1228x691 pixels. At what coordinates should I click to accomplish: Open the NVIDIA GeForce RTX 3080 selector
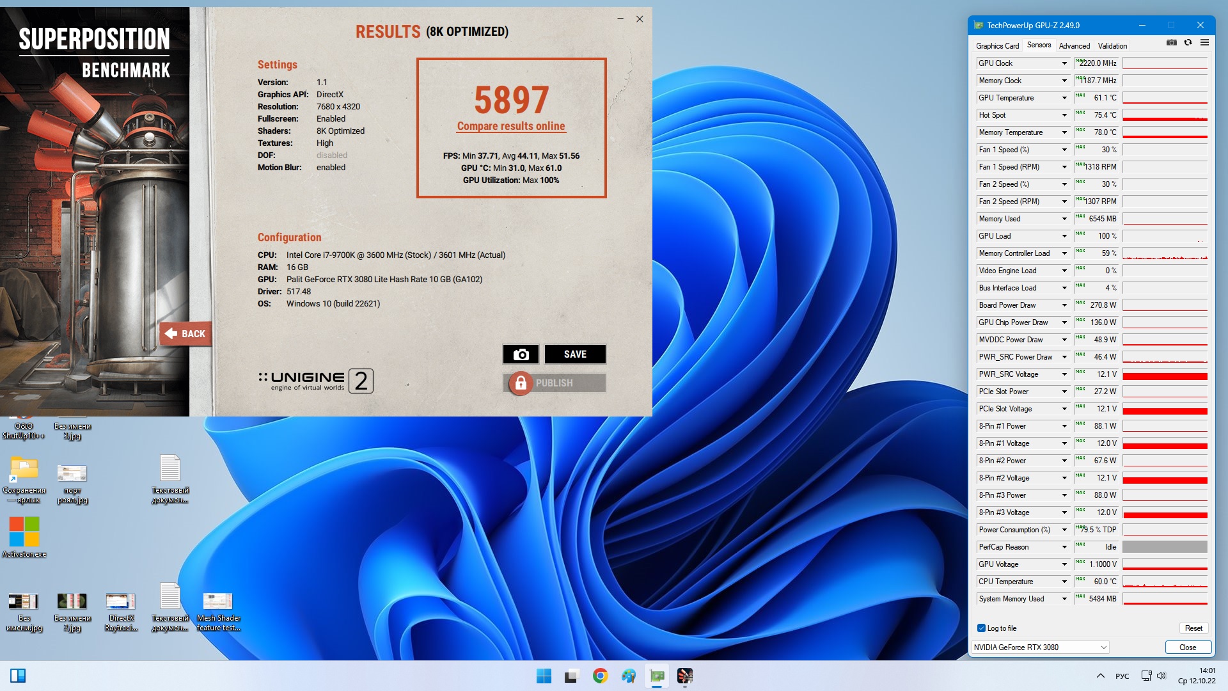pyautogui.click(x=1040, y=647)
